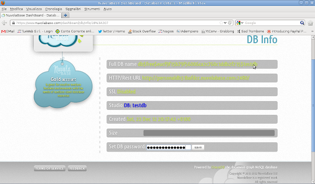Click the address bar URL
The width and height of the screenshot is (315, 184).
point(63,23)
